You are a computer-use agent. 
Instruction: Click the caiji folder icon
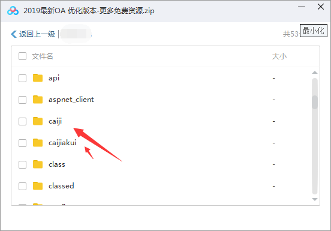[38, 121]
